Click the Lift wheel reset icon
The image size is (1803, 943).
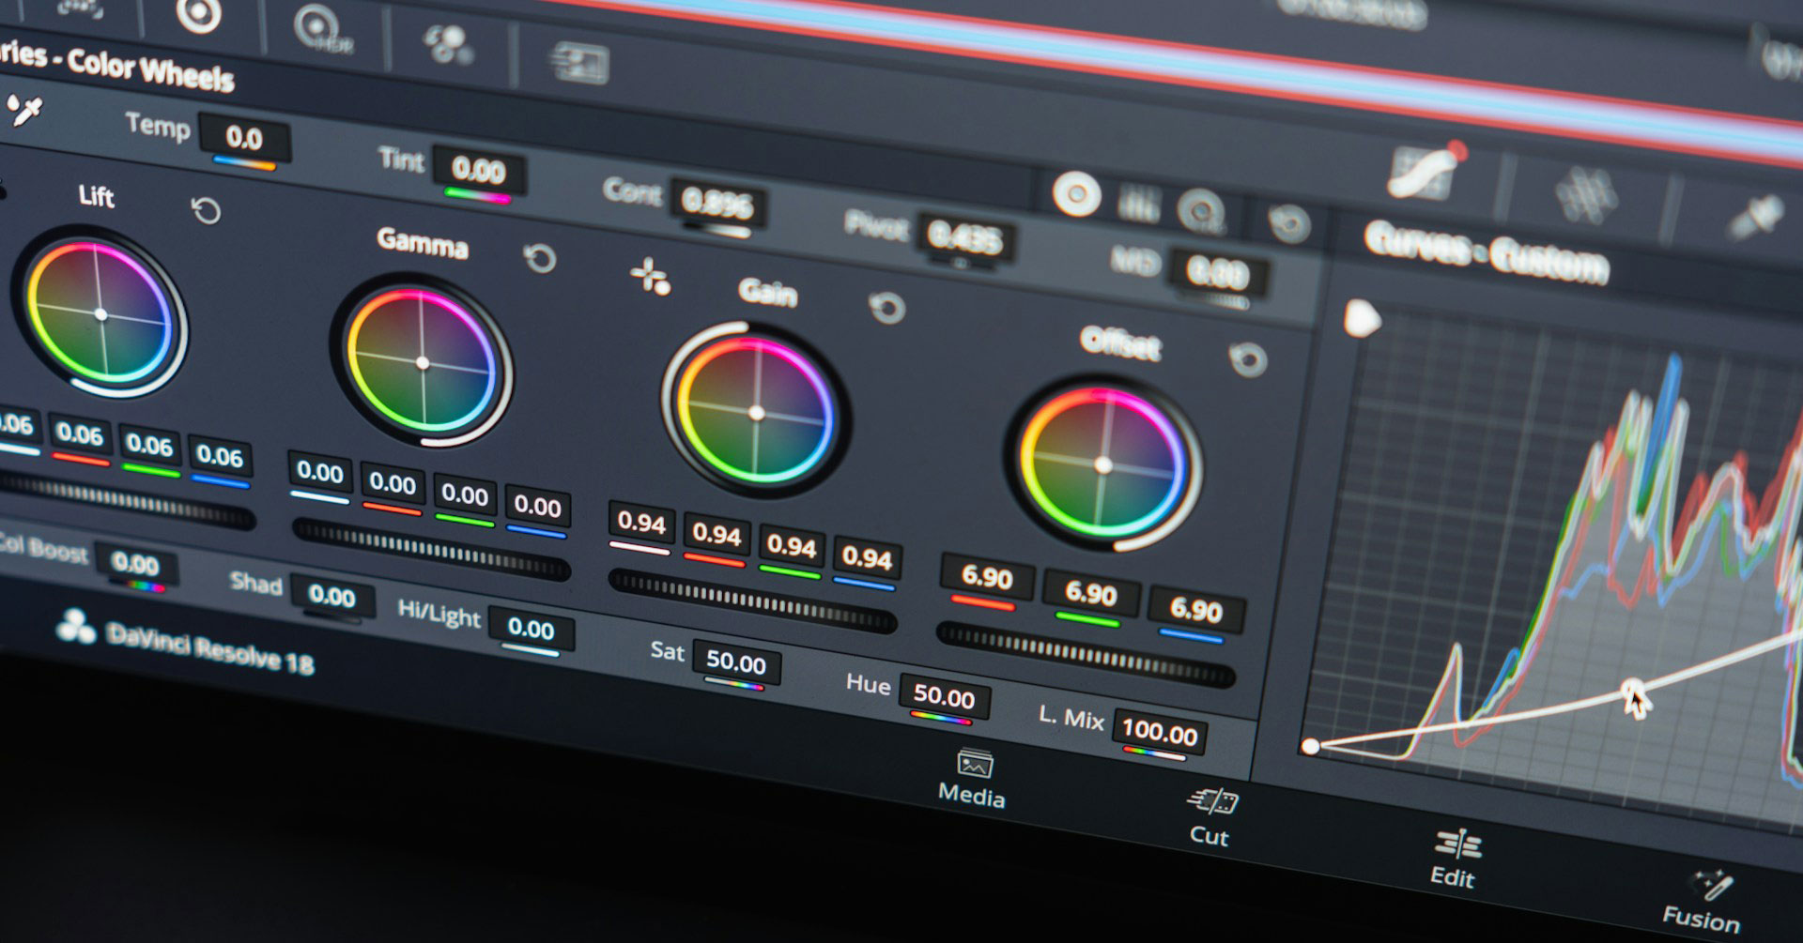point(206,211)
